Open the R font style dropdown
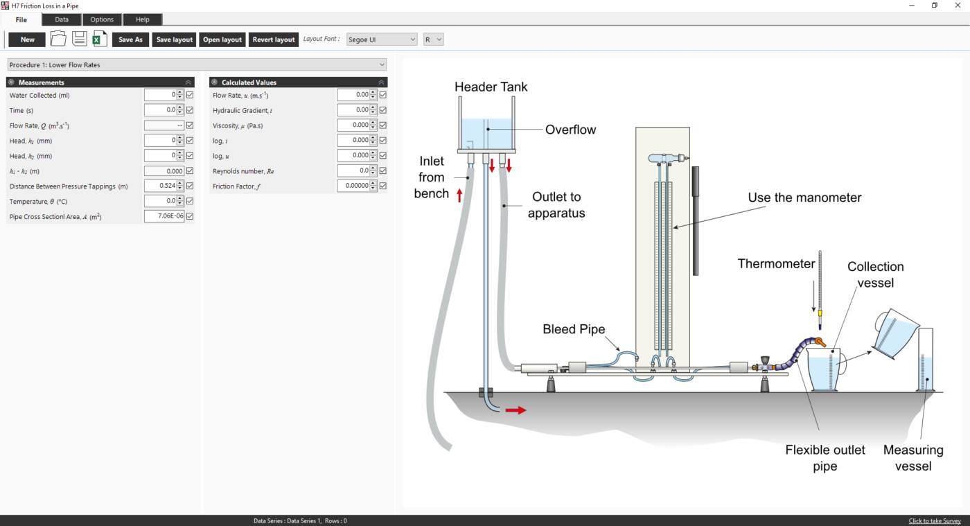Screen dimensions: 970x526 (433, 40)
